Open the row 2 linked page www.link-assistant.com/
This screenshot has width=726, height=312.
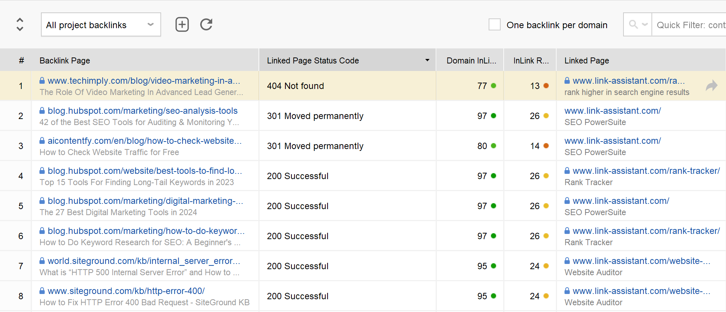(x=613, y=111)
